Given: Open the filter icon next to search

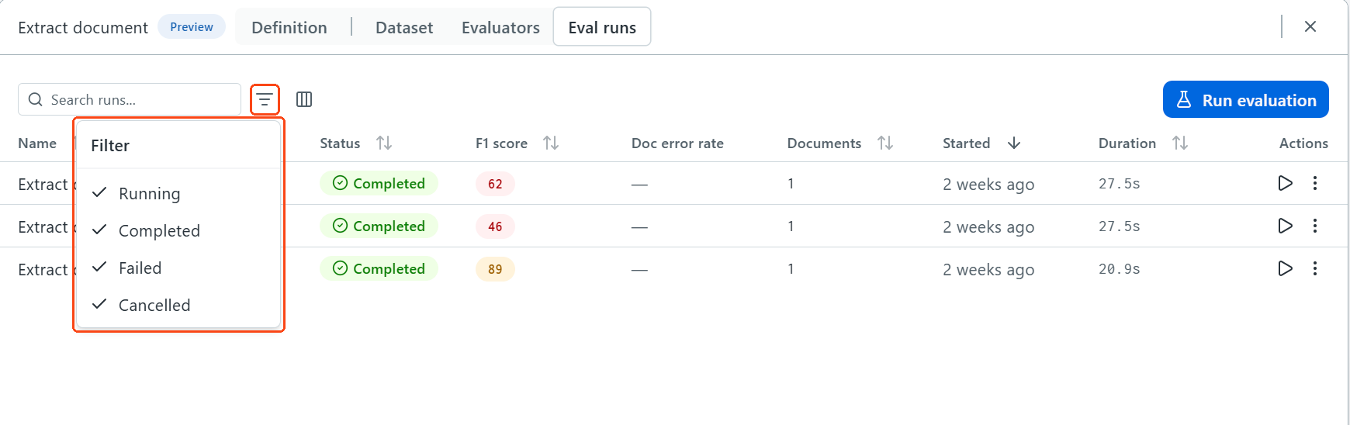Looking at the screenshot, I should pyautogui.click(x=265, y=99).
